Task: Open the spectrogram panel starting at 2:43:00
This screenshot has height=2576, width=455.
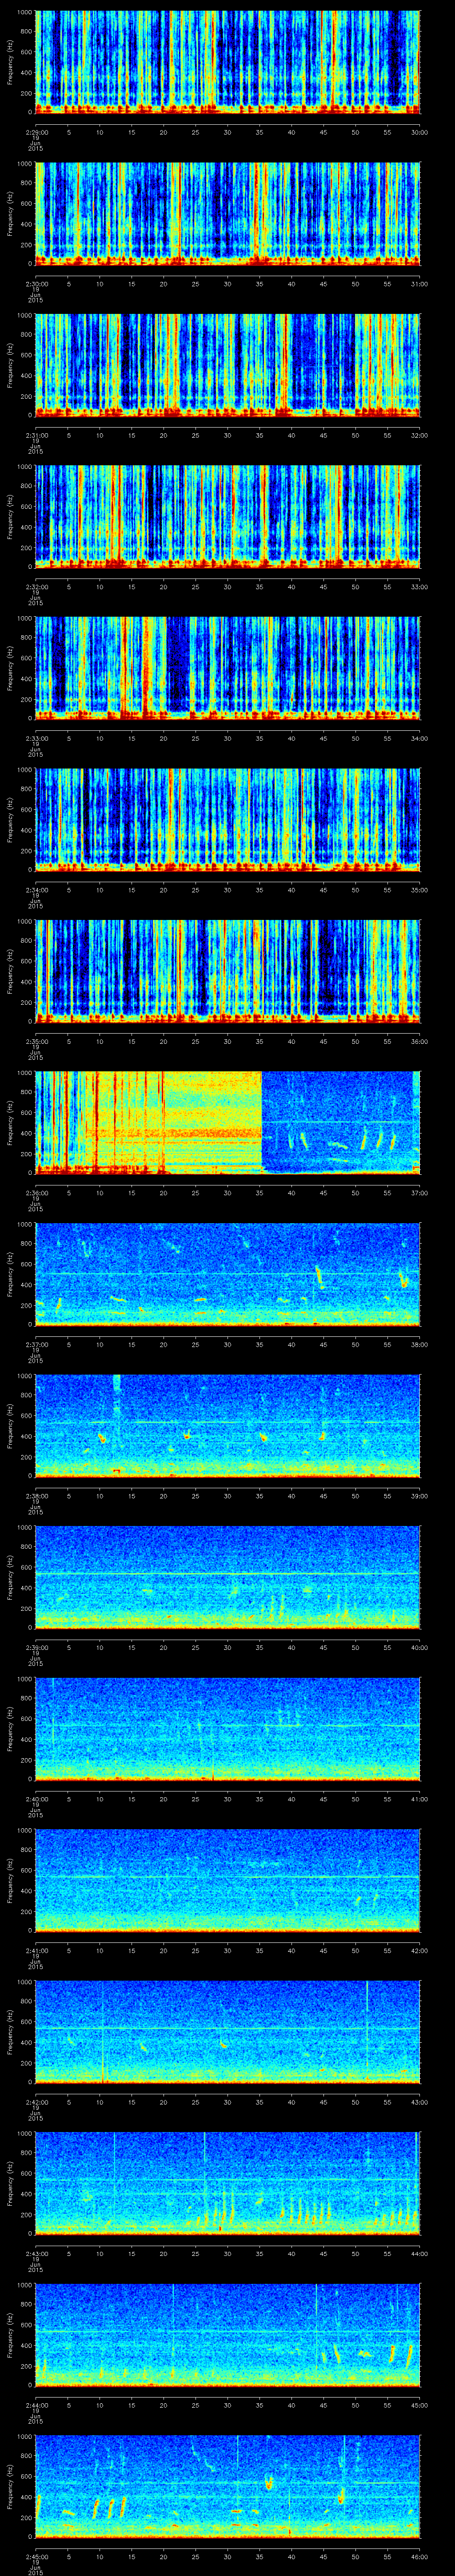Action: [x=228, y=2183]
